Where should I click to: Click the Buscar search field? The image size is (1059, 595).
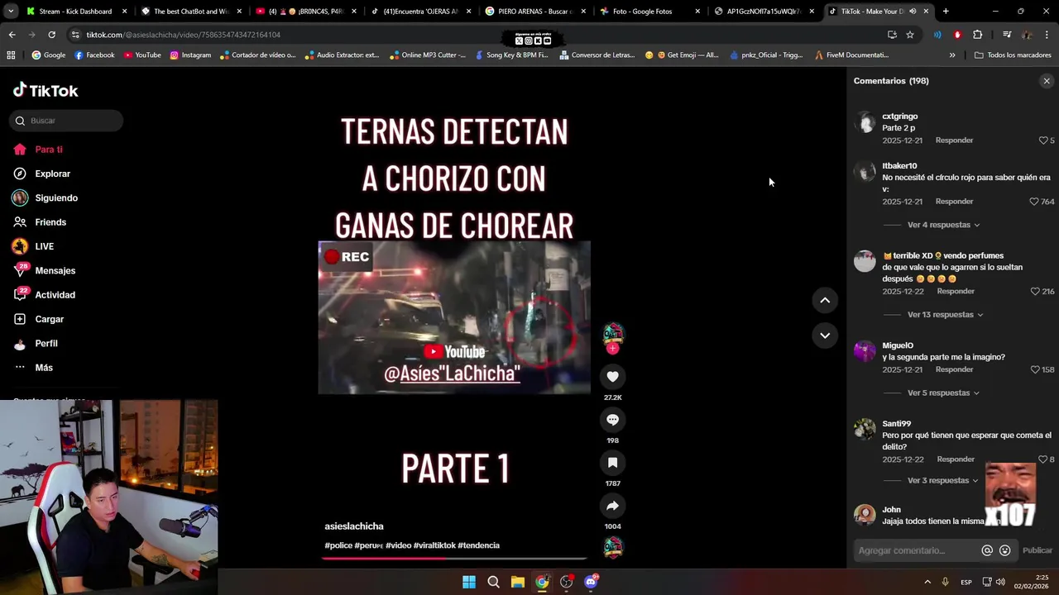click(x=66, y=121)
